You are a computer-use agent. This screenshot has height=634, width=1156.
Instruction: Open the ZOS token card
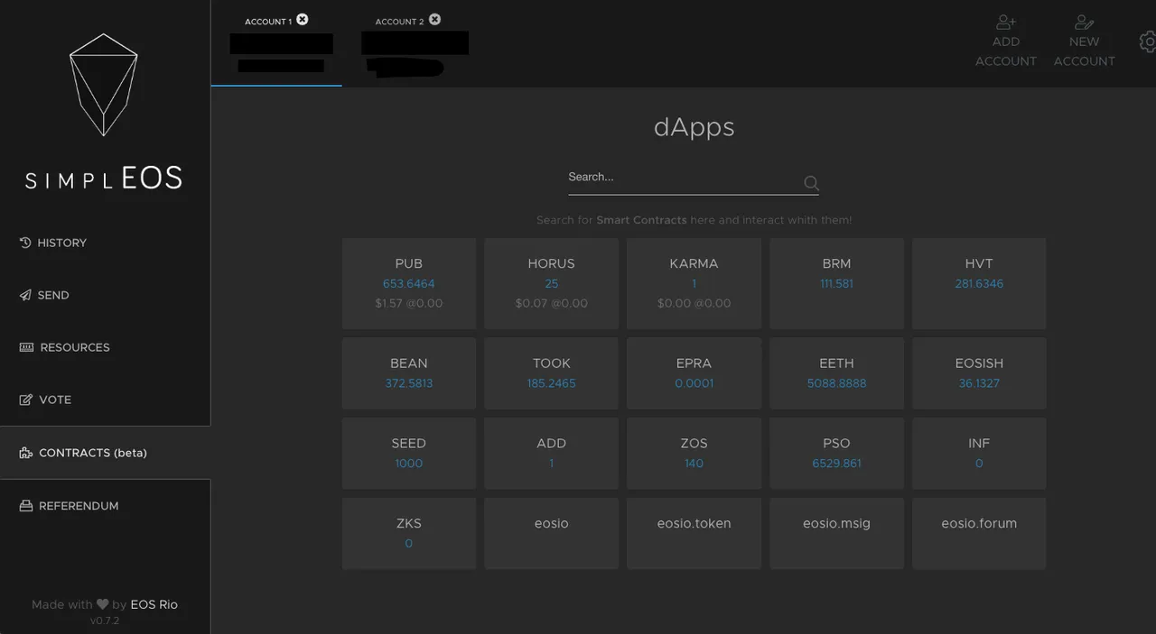coord(694,454)
